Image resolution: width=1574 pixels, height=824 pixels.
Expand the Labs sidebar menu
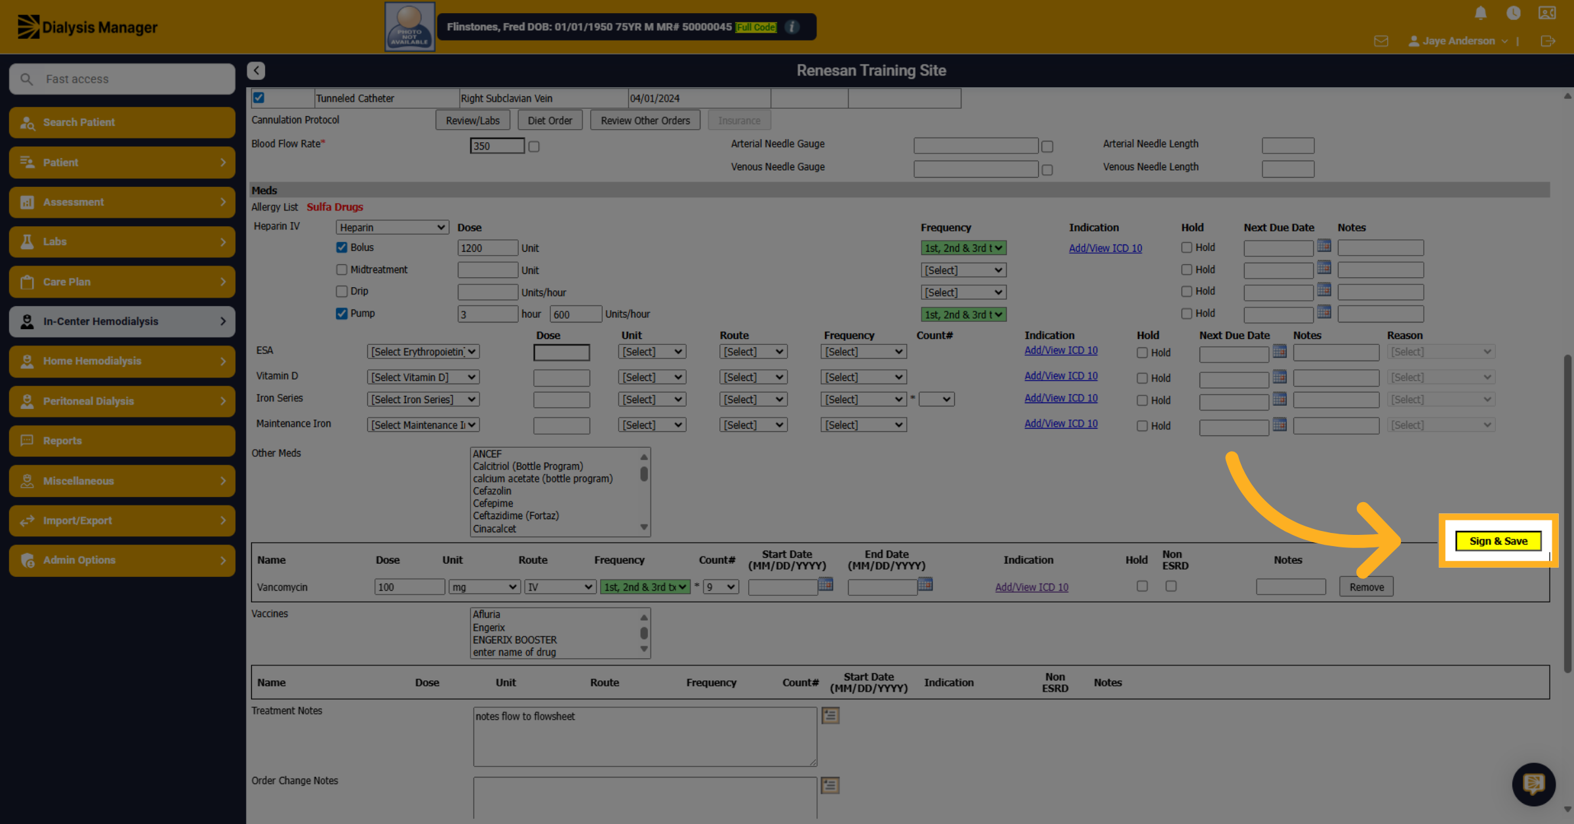[122, 242]
